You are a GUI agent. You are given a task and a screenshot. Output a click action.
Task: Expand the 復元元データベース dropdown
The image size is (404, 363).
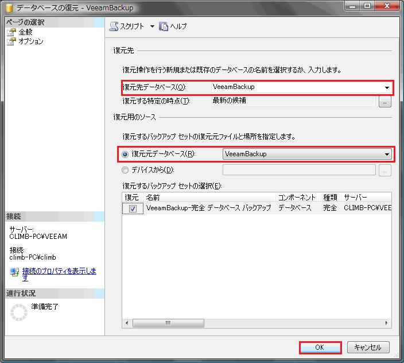(x=387, y=155)
